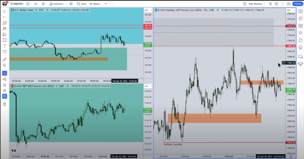Image resolution: width=304 pixels, height=159 pixels.
Task: Select the geometric shapes tool
Action: point(4,40)
